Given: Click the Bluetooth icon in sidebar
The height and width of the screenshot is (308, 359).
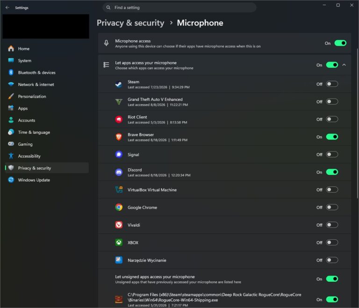Looking at the screenshot, I should tap(11, 72).
